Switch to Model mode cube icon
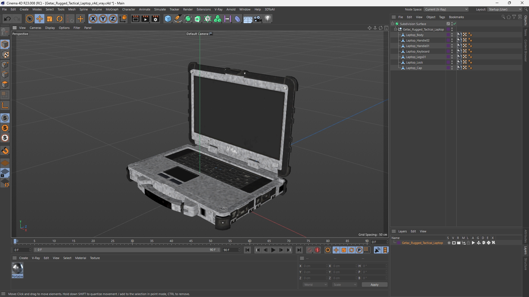 coord(5,44)
